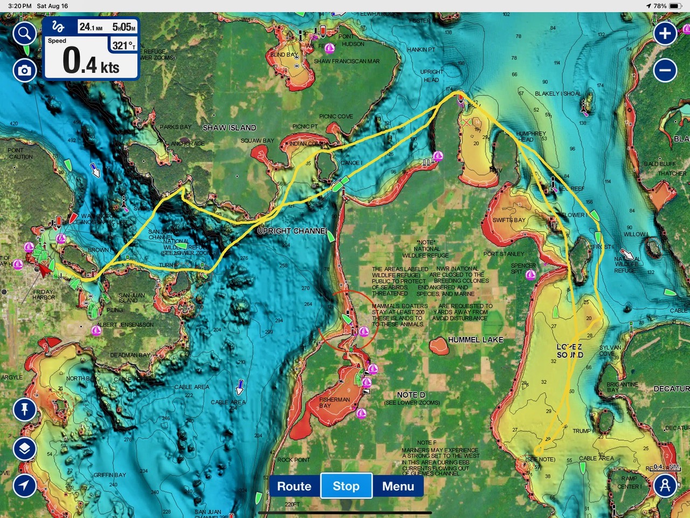Tap magenta sailboat marker near Spencer Spit

(530, 275)
